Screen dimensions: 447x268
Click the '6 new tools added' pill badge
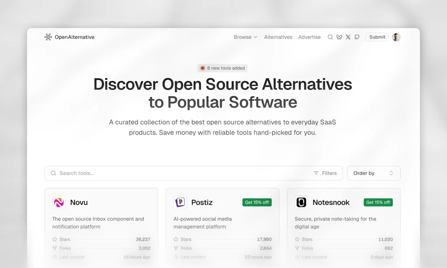tap(222, 68)
